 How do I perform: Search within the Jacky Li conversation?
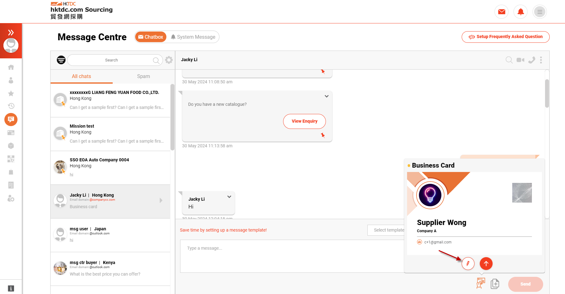(509, 60)
